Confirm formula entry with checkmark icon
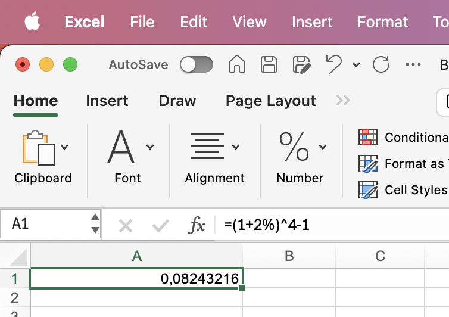This screenshot has height=317, width=449. click(160, 226)
